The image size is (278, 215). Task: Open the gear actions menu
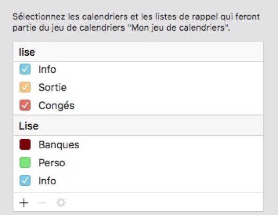tap(61, 202)
